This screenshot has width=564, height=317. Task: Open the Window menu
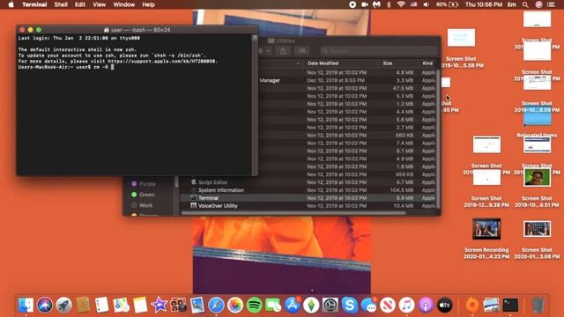click(x=123, y=4)
